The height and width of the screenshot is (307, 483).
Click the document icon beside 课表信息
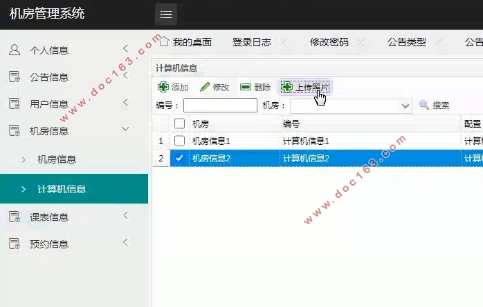(x=15, y=217)
